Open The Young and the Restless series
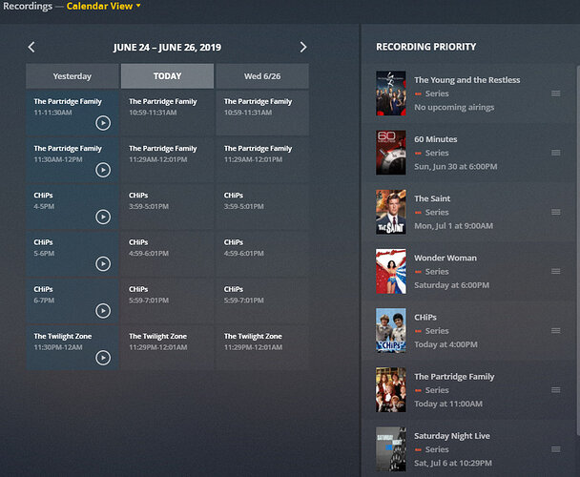Viewport: 580px width, 477px height. point(466,80)
